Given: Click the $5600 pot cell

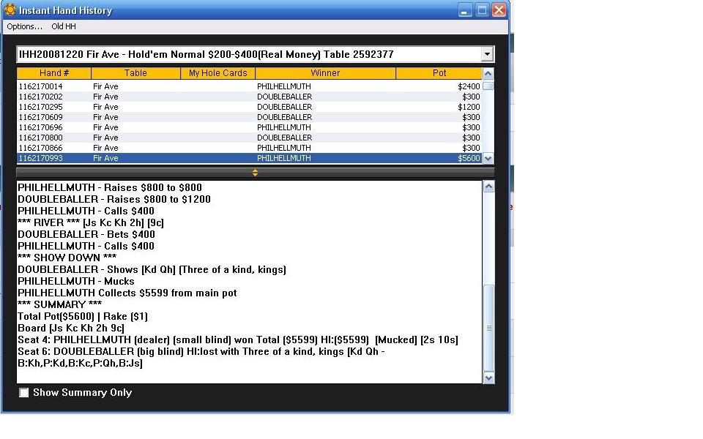Looking at the screenshot, I should coord(469,158).
